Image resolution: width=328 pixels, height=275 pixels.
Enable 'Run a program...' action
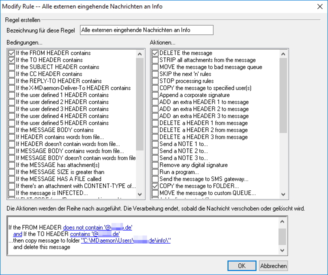(155, 172)
